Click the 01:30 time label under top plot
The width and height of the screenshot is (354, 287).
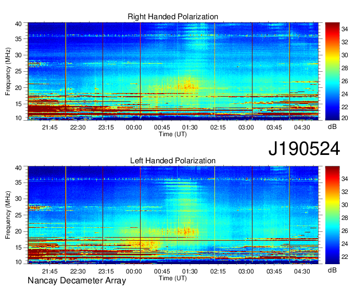click(190, 127)
